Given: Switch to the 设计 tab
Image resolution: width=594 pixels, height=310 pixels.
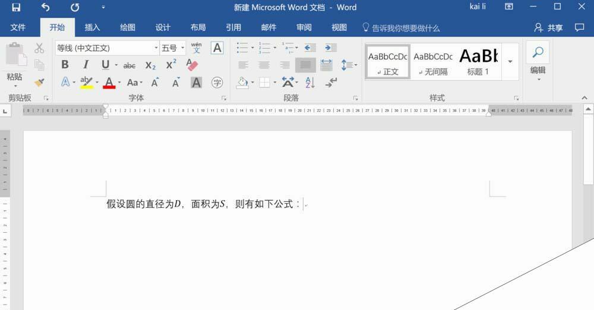Looking at the screenshot, I should tap(163, 28).
